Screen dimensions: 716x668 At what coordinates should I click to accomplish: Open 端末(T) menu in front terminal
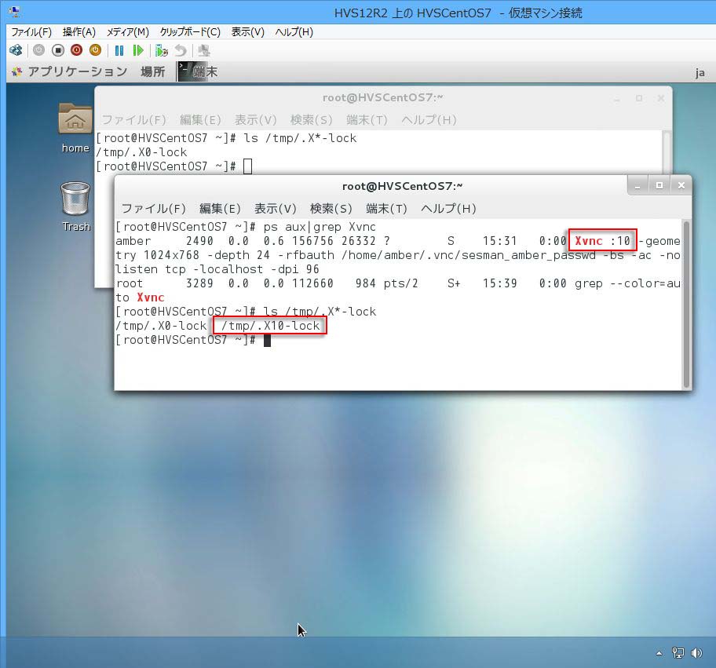coord(386,209)
